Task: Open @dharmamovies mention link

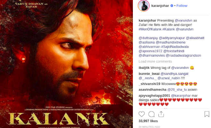Action: point(152,55)
